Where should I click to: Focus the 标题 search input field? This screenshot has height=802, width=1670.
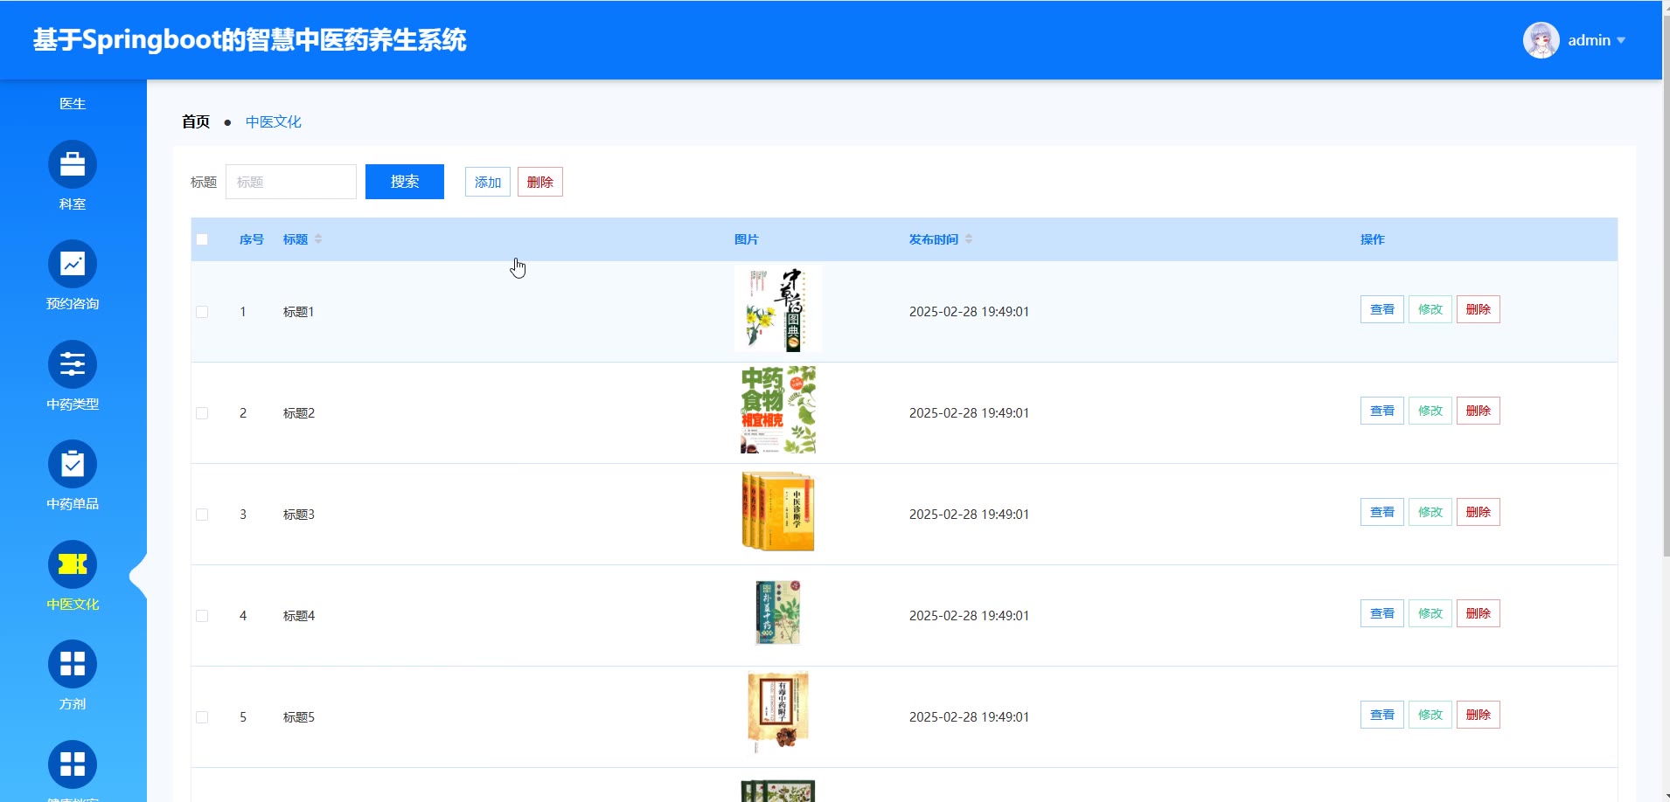point(290,182)
